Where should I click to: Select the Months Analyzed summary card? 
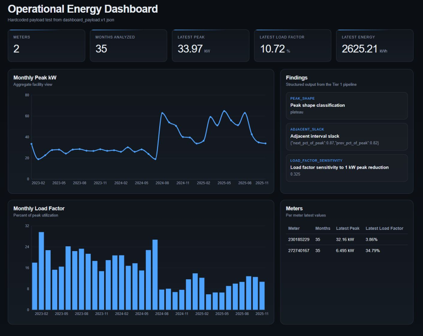(x=128, y=45)
